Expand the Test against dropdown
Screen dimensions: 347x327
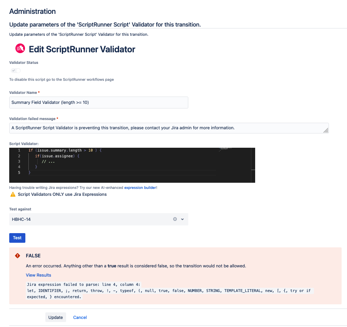point(183,219)
